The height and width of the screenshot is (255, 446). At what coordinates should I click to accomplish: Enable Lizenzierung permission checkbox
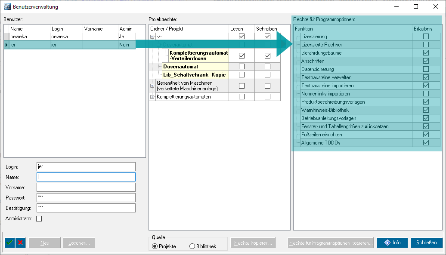pyautogui.click(x=426, y=37)
